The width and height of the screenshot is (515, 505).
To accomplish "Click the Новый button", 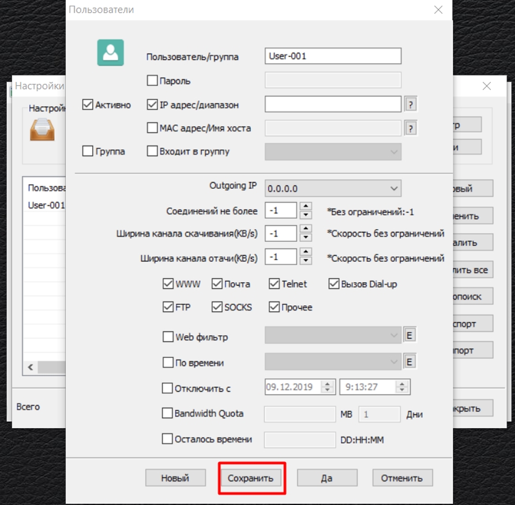I will [x=175, y=478].
